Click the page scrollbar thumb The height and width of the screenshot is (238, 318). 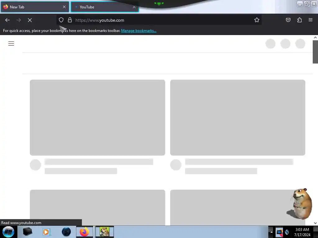pos(315,52)
